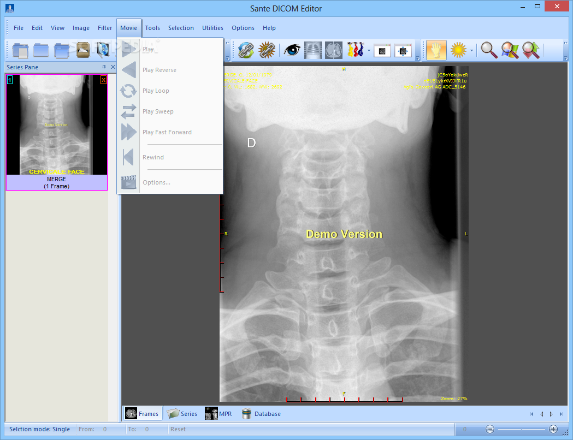Click the zoom in plus button
Viewport: 573px width, 440px height.
point(553,430)
